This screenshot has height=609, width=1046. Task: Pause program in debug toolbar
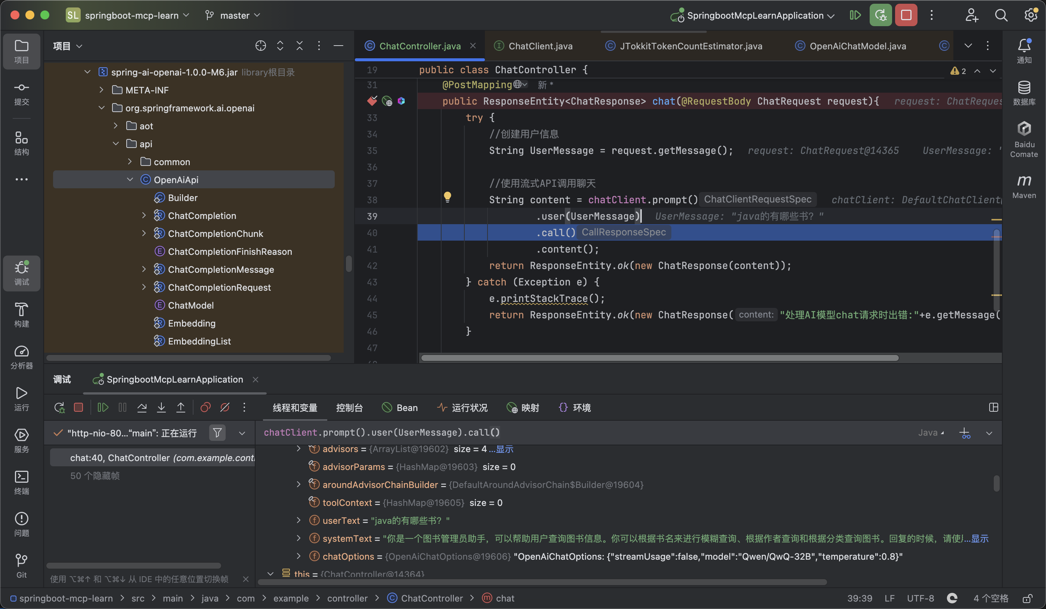click(x=123, y=408)
